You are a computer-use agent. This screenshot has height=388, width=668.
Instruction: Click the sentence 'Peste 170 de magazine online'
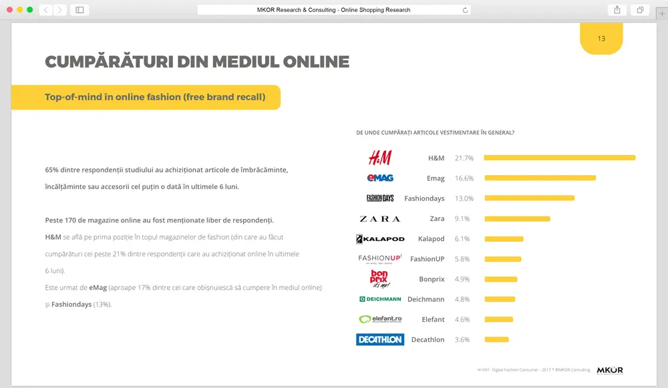160,220
